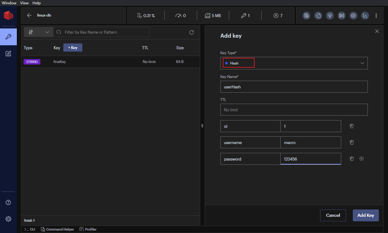Open the key type filter dropdown
Viewport: 388px width, 233px height.
[x=39, y=32]
